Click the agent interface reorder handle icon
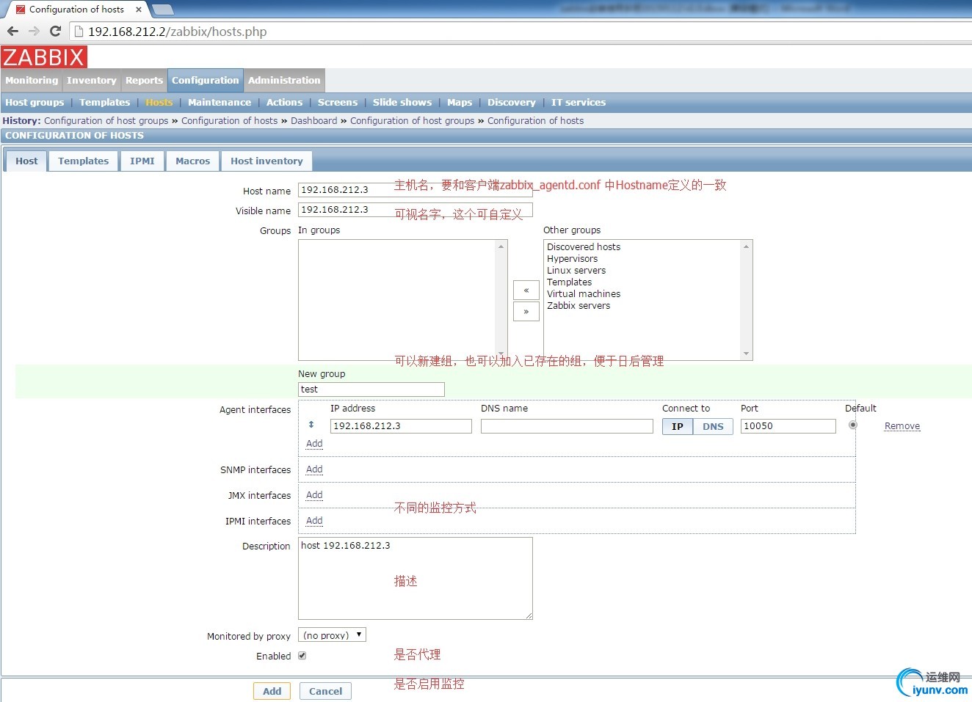The height and width of the screenshot is (702, 972). click(311, 425)
